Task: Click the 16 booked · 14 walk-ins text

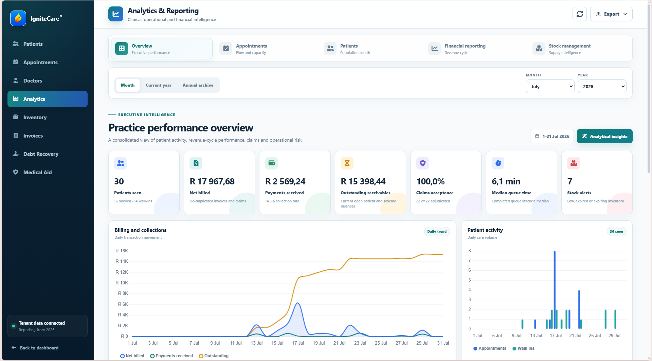Action: point(133,201)
